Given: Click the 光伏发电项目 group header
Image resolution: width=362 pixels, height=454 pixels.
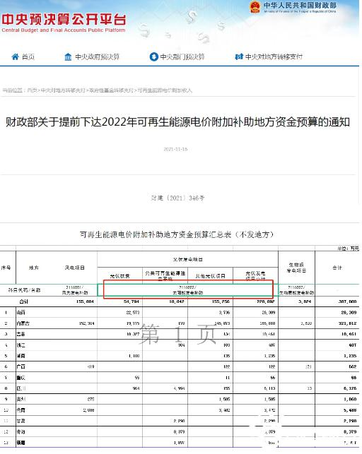Looking at the screenshot, I should coord(188,259).
